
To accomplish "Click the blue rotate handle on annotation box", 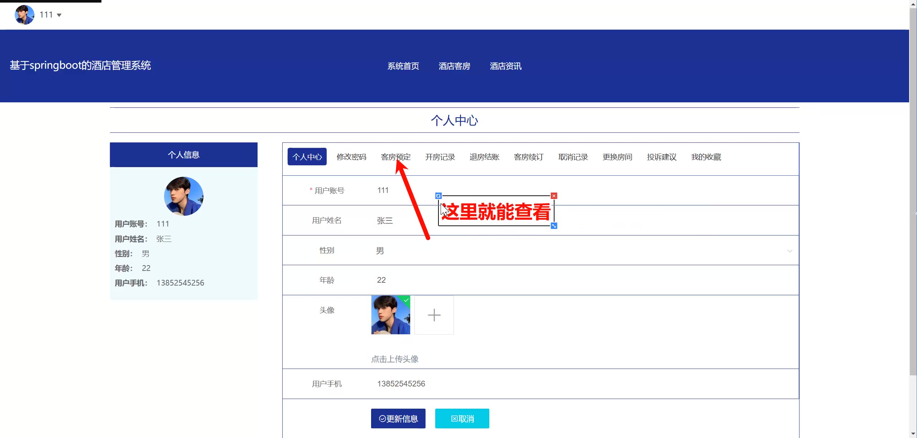I will (438, 196).
